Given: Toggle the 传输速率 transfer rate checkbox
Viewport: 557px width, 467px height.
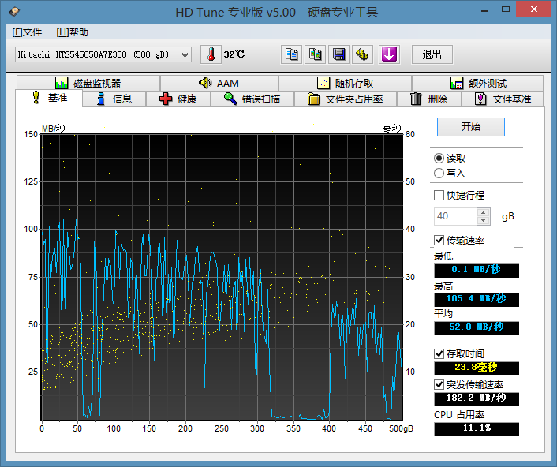Looking at the screenshot, I should tap(439, 240).
